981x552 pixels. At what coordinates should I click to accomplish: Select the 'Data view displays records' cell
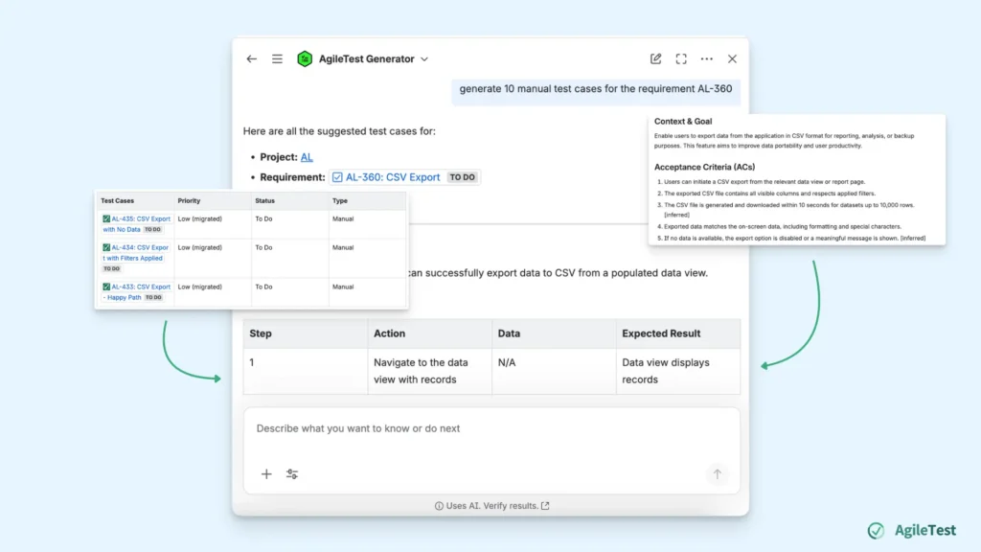pyautogui.click(x=677, y=371)
